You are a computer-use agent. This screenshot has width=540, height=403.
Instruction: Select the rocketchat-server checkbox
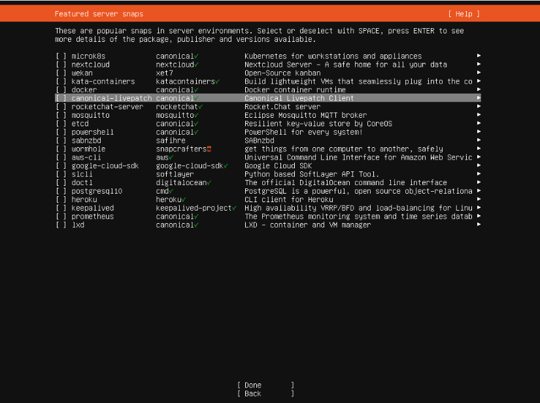click(61, 107)
